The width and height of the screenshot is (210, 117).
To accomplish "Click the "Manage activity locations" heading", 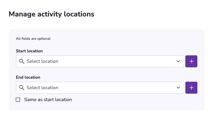I will [52, 14].
